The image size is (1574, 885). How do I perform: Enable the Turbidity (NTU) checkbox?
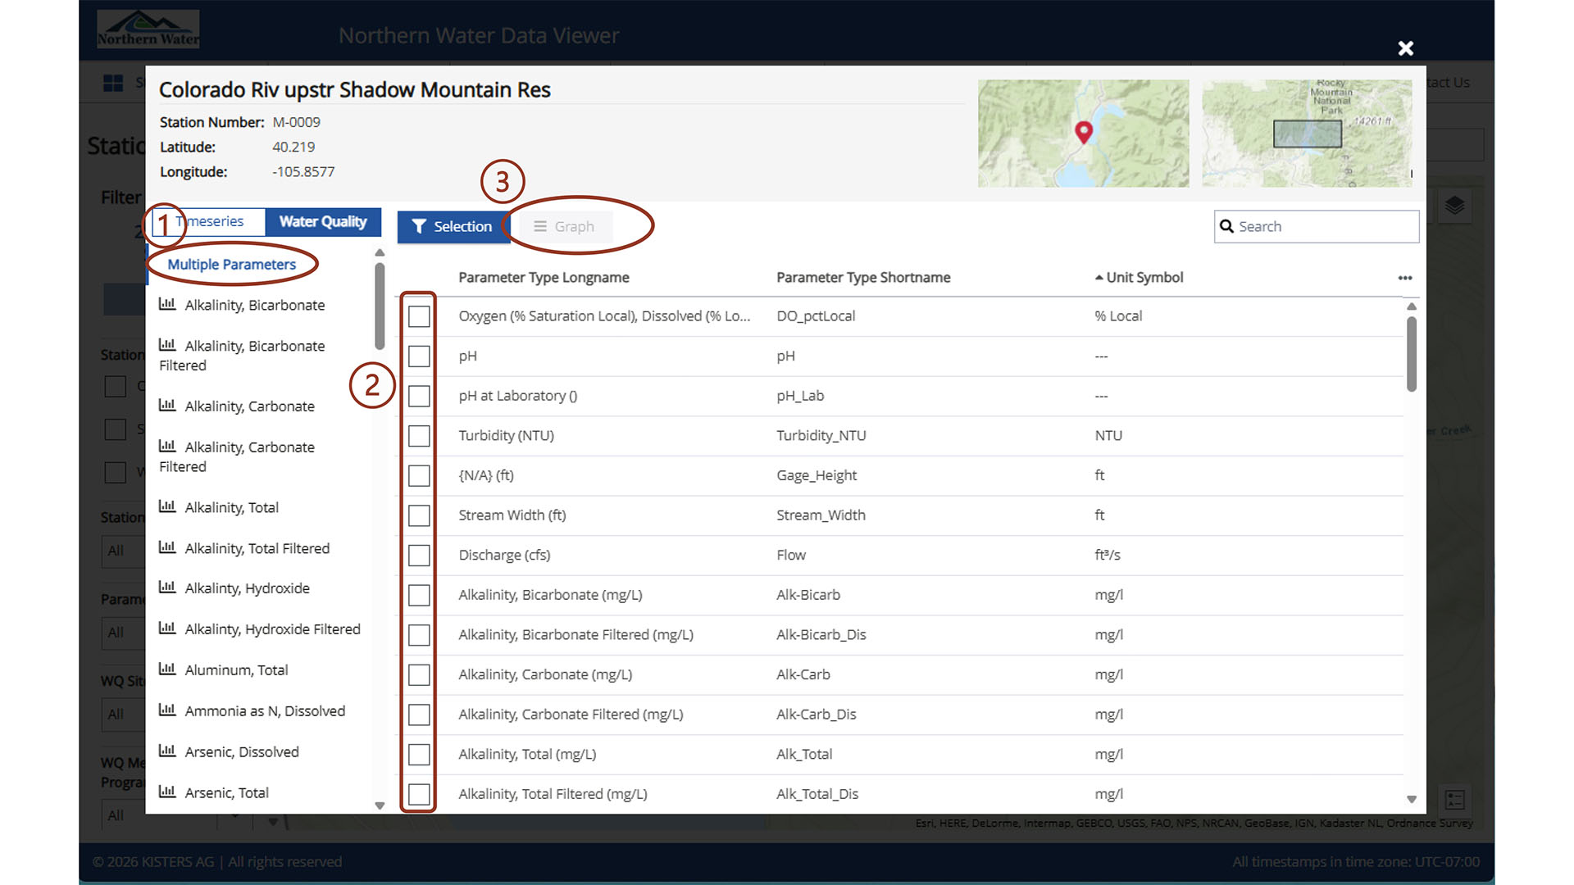pos(419,436)
